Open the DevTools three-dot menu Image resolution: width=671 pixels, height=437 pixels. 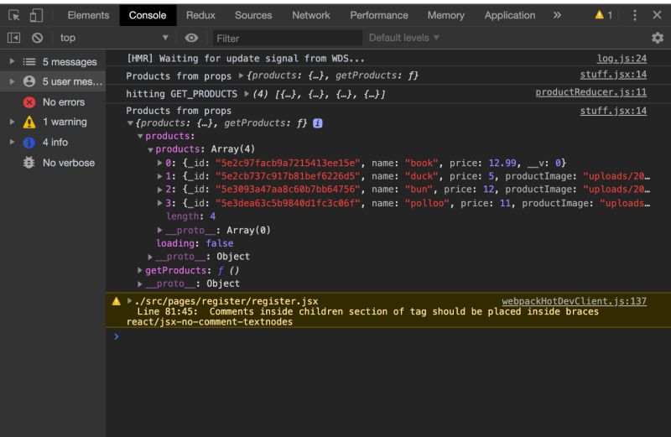point(635,15)
